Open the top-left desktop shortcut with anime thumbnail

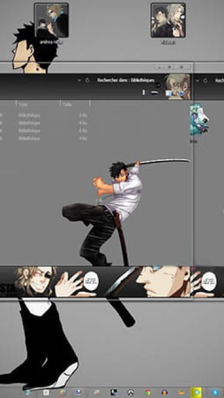coord(51,20)
